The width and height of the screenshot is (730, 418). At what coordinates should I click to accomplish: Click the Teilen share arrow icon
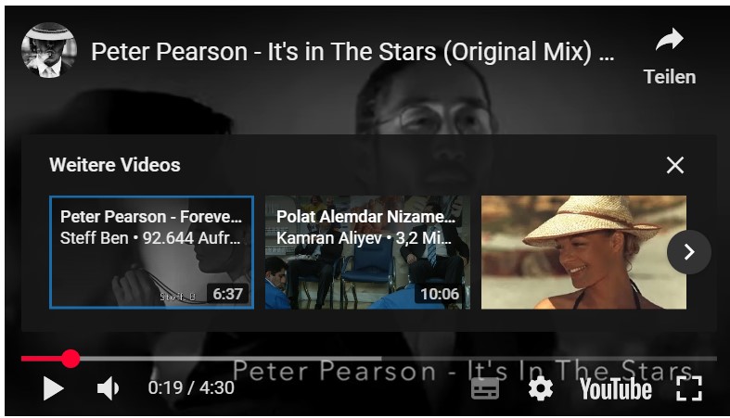670,40
